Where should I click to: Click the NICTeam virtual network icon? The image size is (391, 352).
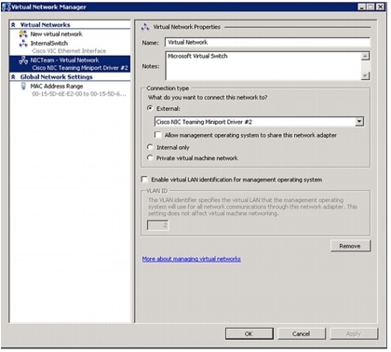23,61
